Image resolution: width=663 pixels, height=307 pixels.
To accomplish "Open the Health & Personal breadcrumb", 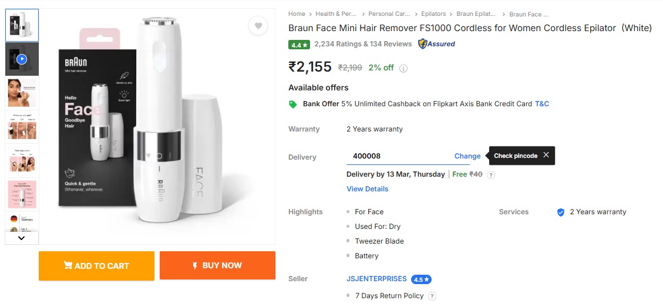I will 336,14.
